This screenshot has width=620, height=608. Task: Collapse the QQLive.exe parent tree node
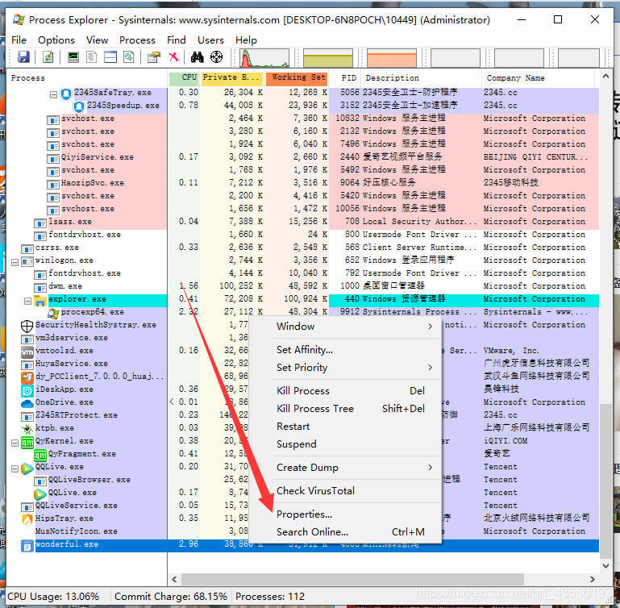tap(15, 468)
